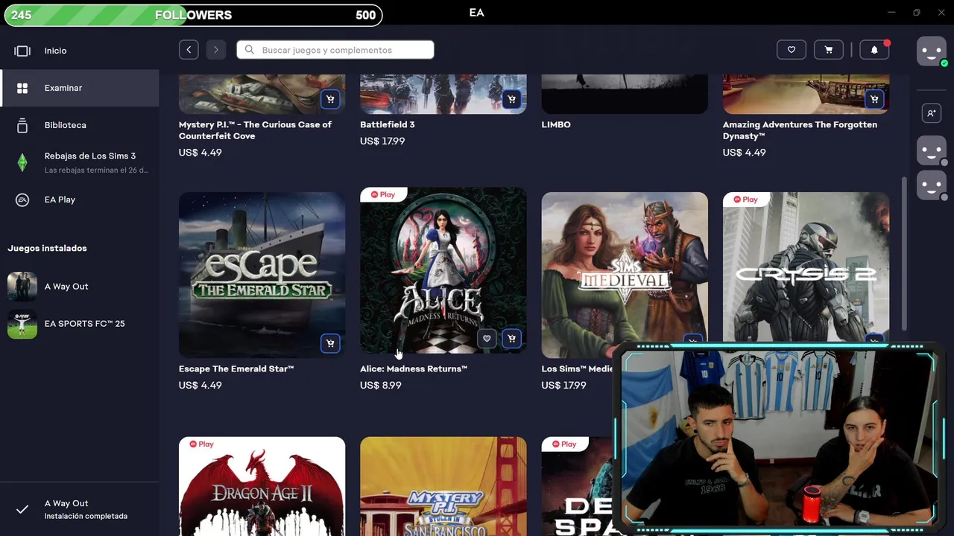
Task: Click the A Way Out installed thumbnail
Action: point(22,287)
